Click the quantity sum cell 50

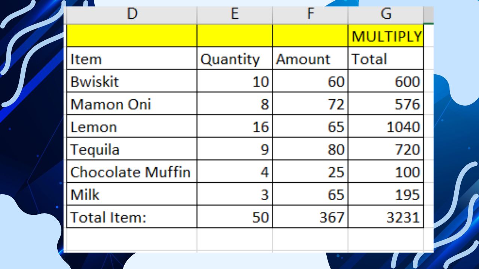click(x=235, y=217)
